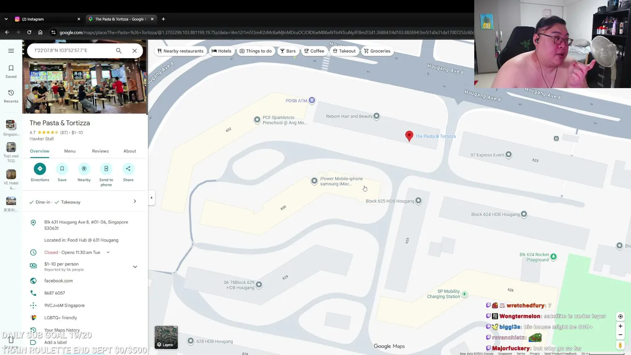This screenshot has width=631, height=355.
Task: Select the Hotels category chip
Action: [221, 51]
